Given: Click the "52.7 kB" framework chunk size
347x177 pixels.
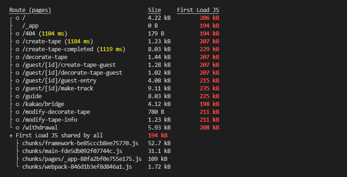Looking at the screenshot, I should (x=159, y=143).
